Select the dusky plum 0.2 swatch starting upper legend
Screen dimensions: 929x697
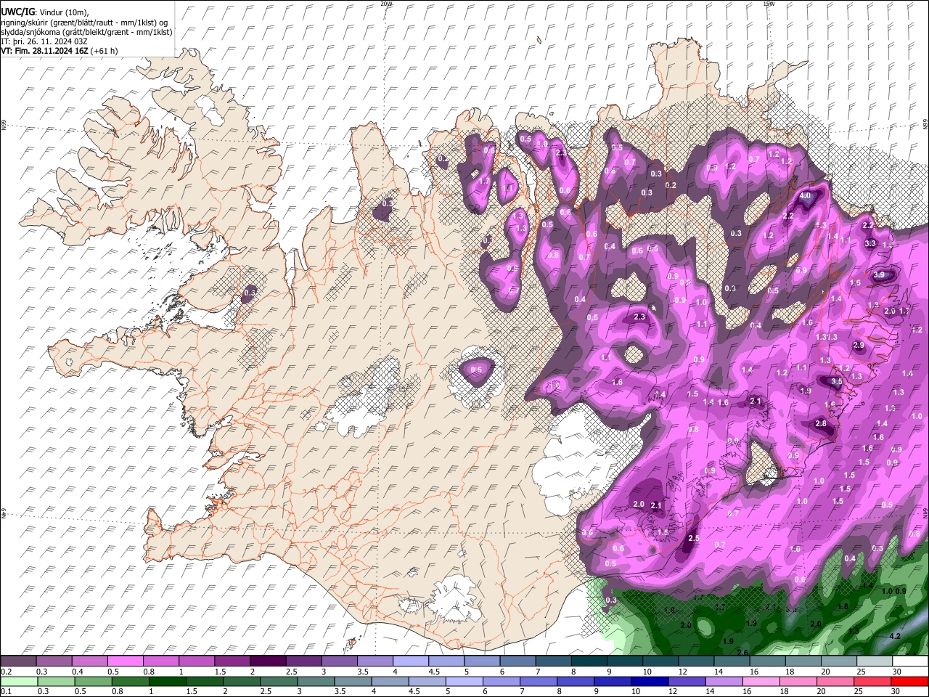[18, 661]
